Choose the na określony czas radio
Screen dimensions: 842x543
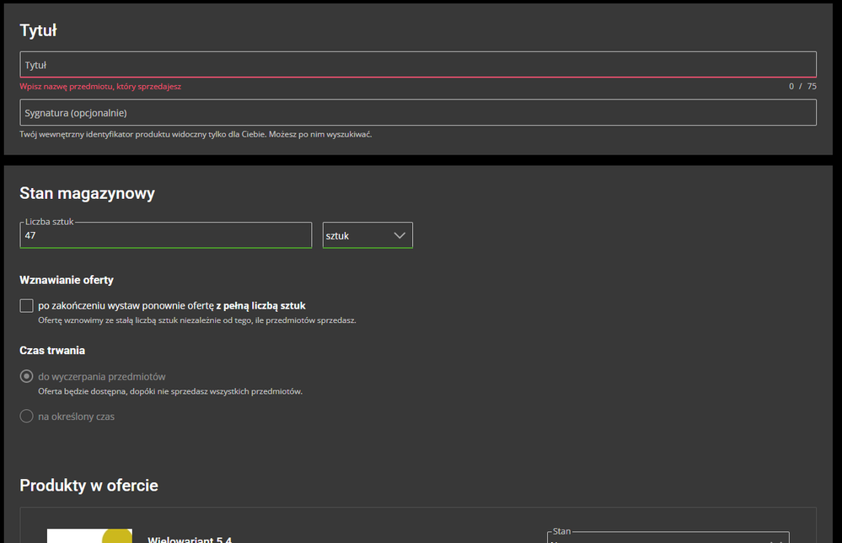tap(27, 417)
